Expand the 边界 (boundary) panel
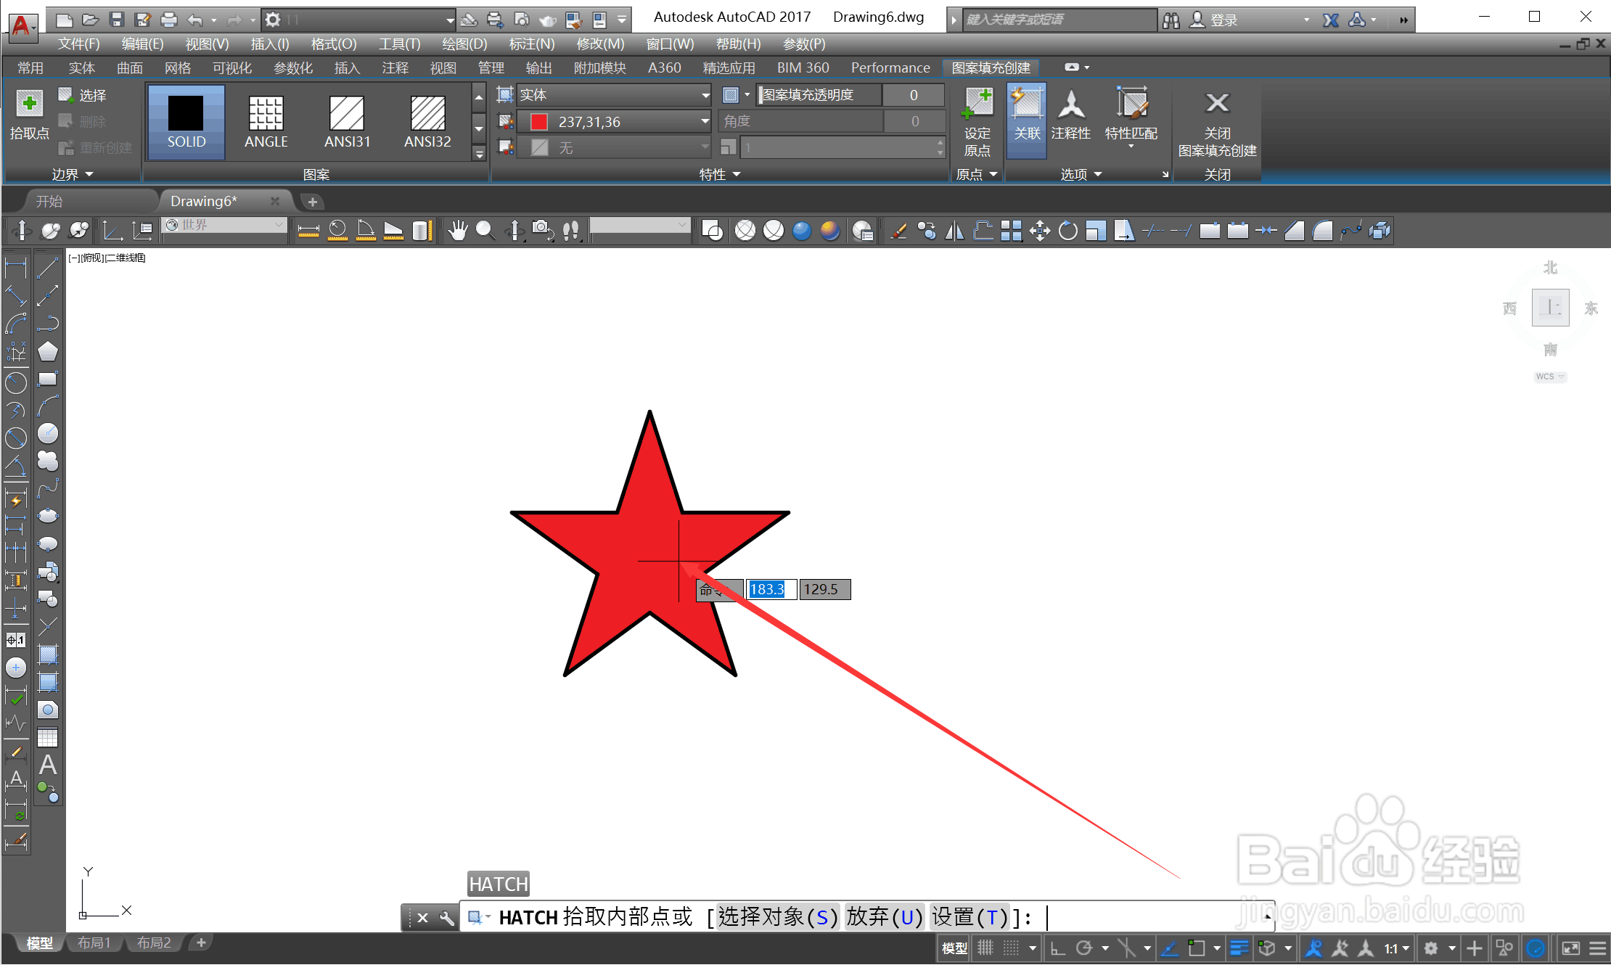The image size is (1611, 965). [x=89, y=174]
